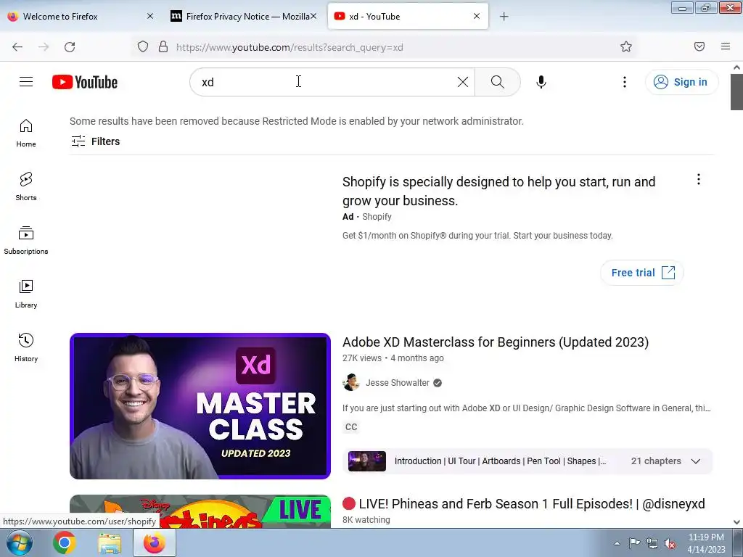This screenshot has width=743, height=557.
Task: Click the magnifying glass search button
Action: point(498,82)
